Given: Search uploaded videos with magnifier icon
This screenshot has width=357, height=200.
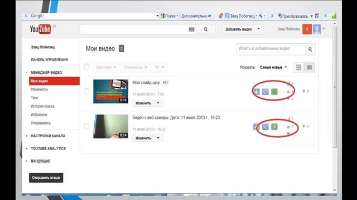Looking at the screenshot, I should [x=310, y=49].
